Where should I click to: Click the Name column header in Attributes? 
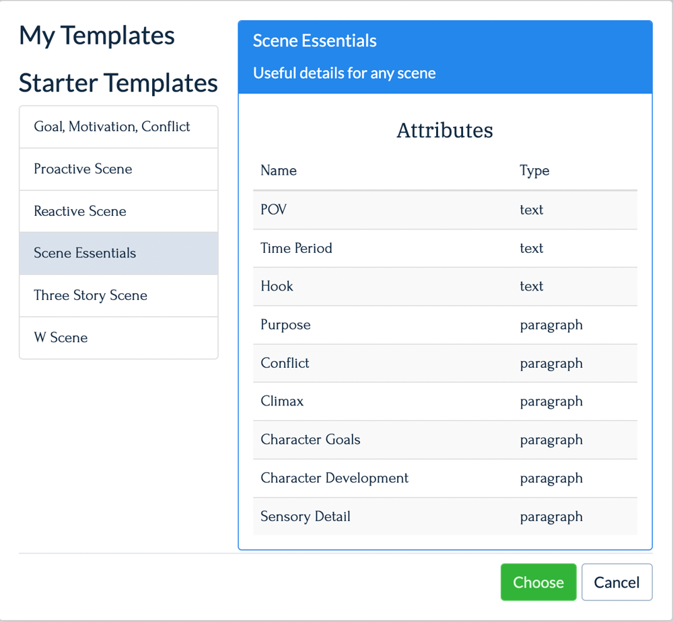click(278, 170)
